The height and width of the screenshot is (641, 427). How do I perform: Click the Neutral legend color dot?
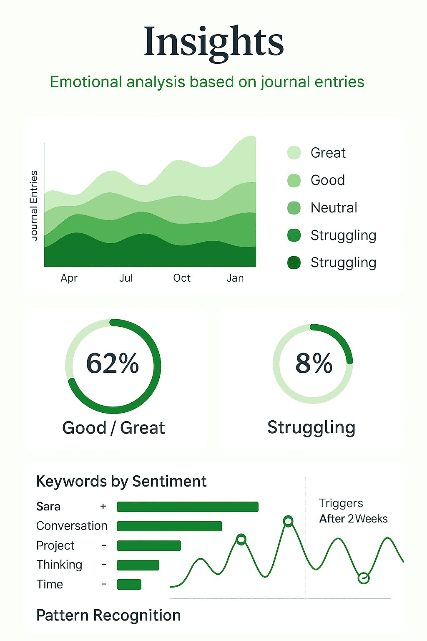294,208
